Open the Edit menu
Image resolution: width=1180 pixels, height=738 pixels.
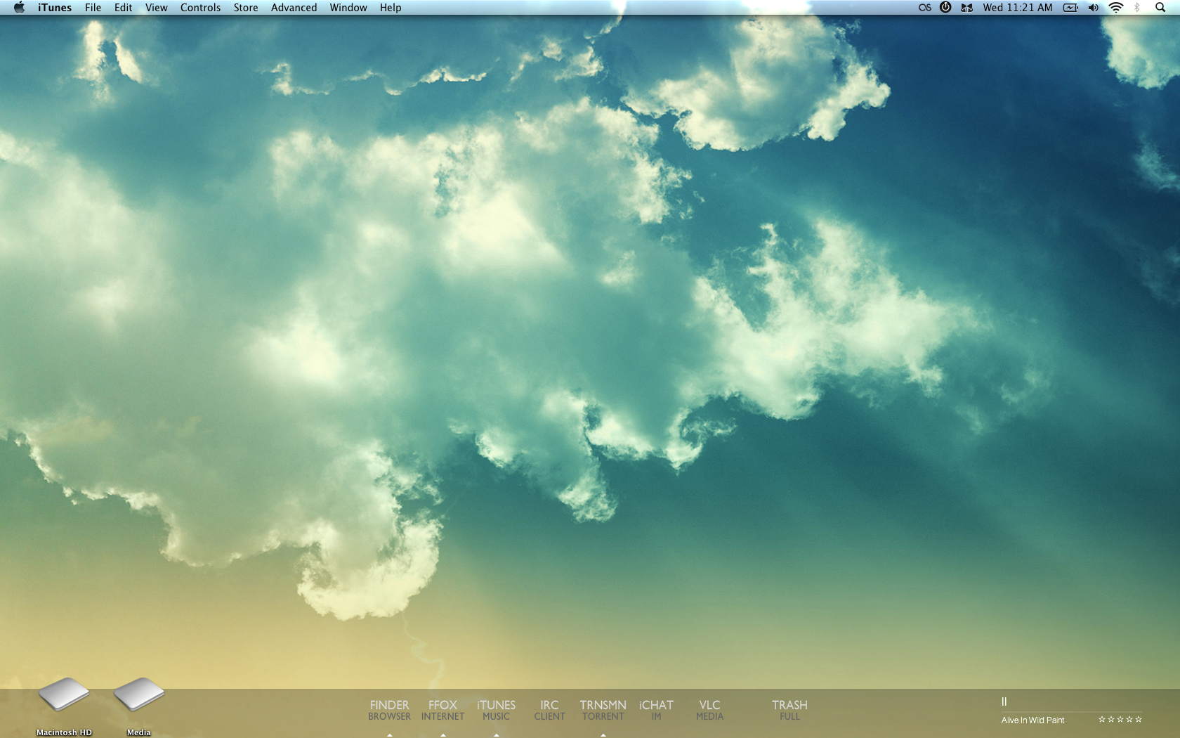124,8
